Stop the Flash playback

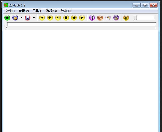[x=66, y=18]
